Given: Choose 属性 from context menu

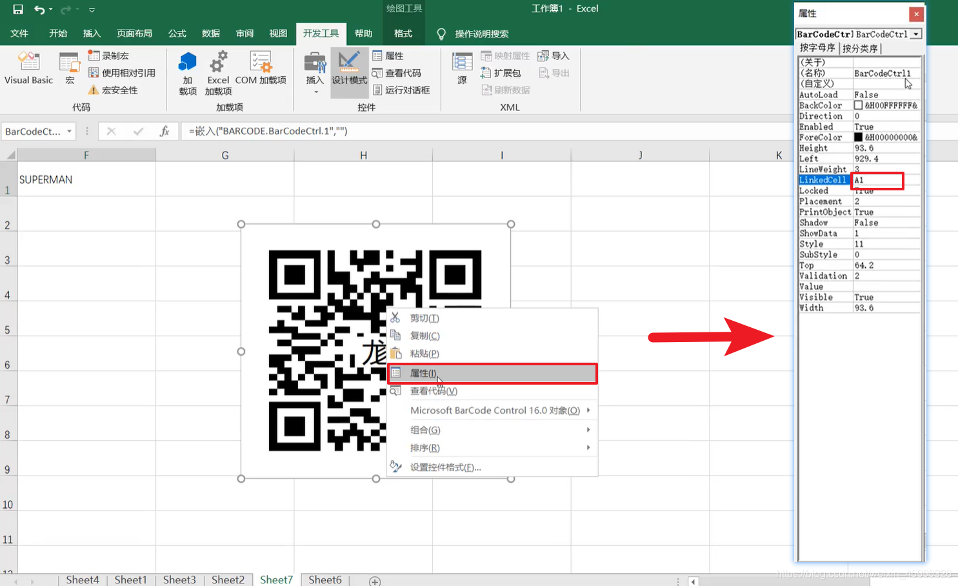Looking at the screenshot, I should click(492, 373).
